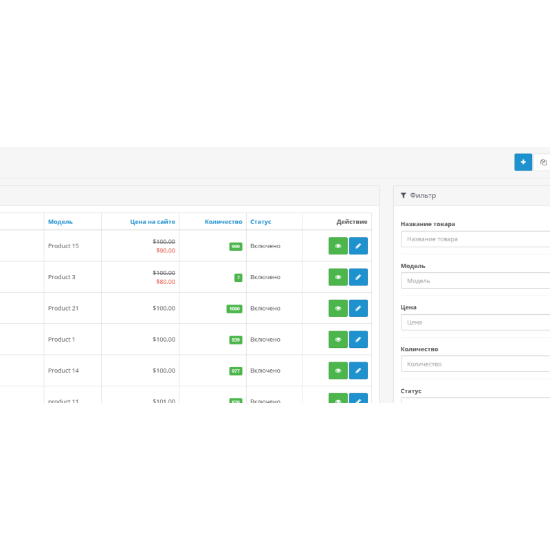Sort table by Статус column

tap(261, 221)
